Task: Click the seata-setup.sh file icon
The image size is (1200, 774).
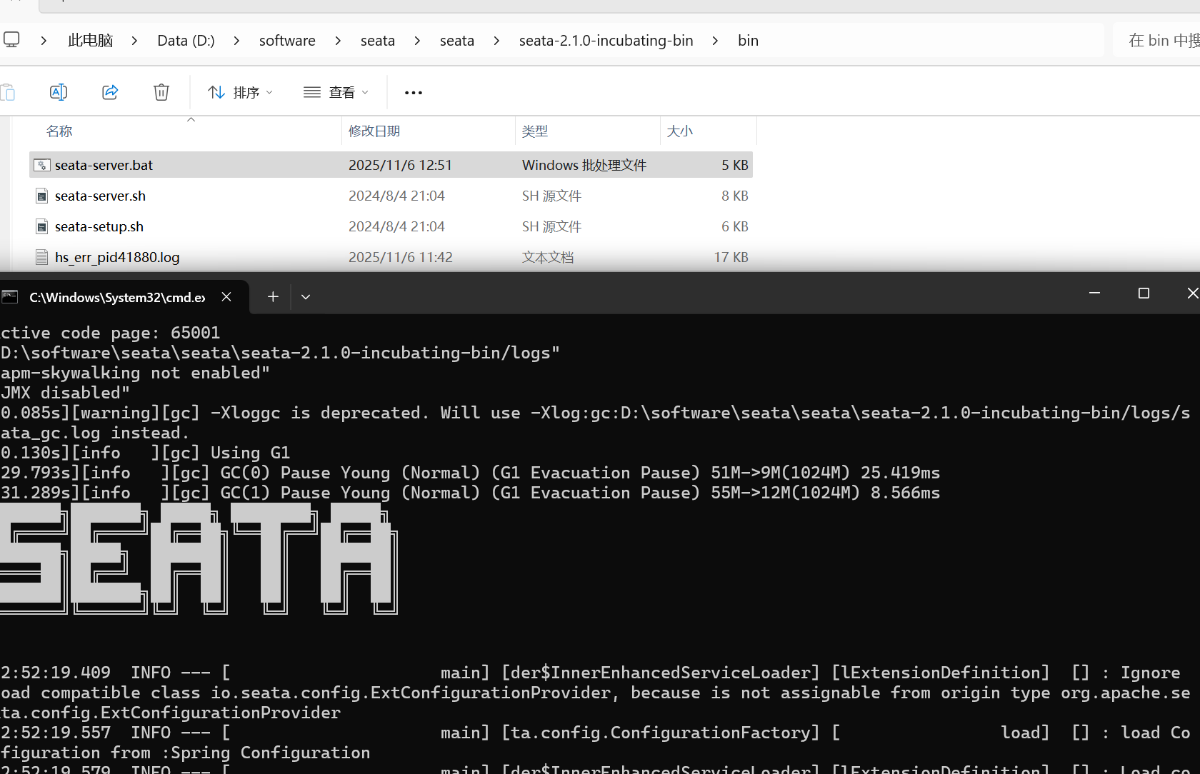Action: pos(42,226)
